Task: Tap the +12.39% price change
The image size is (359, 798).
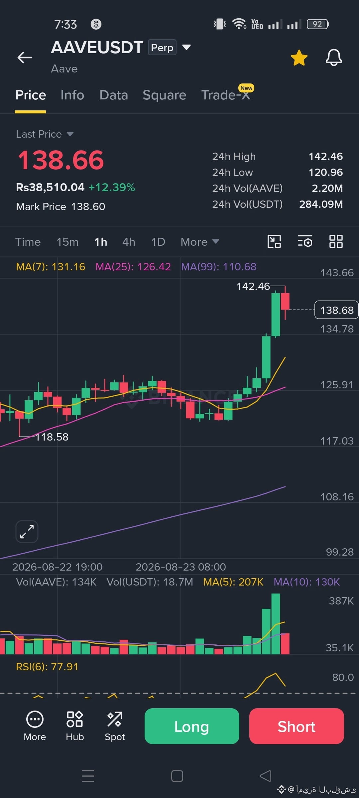Action: tap(112, 187)
